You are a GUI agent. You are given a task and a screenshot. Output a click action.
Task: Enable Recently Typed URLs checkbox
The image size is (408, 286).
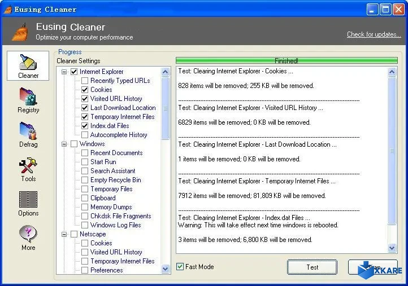tap(85, 81)
